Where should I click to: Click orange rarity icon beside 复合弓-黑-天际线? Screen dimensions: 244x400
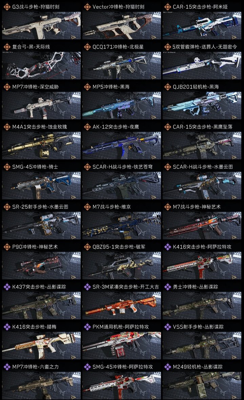[7, 47]
